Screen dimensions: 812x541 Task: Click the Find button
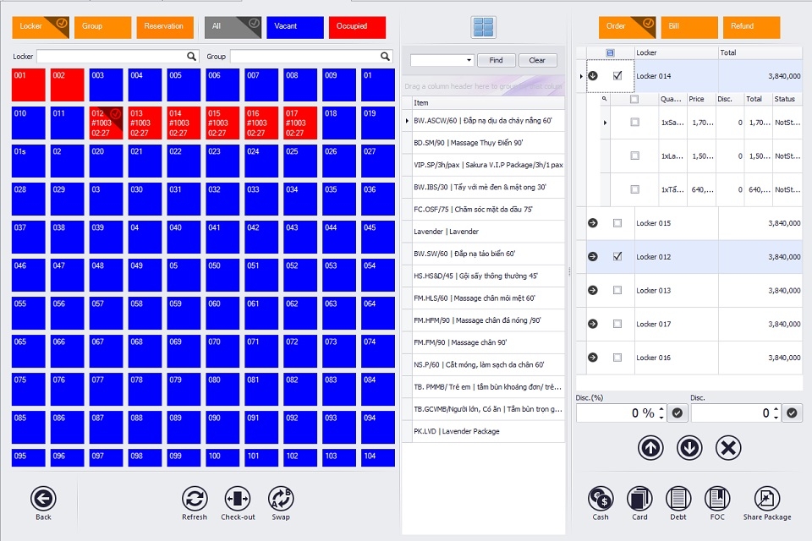pos(497,60)
